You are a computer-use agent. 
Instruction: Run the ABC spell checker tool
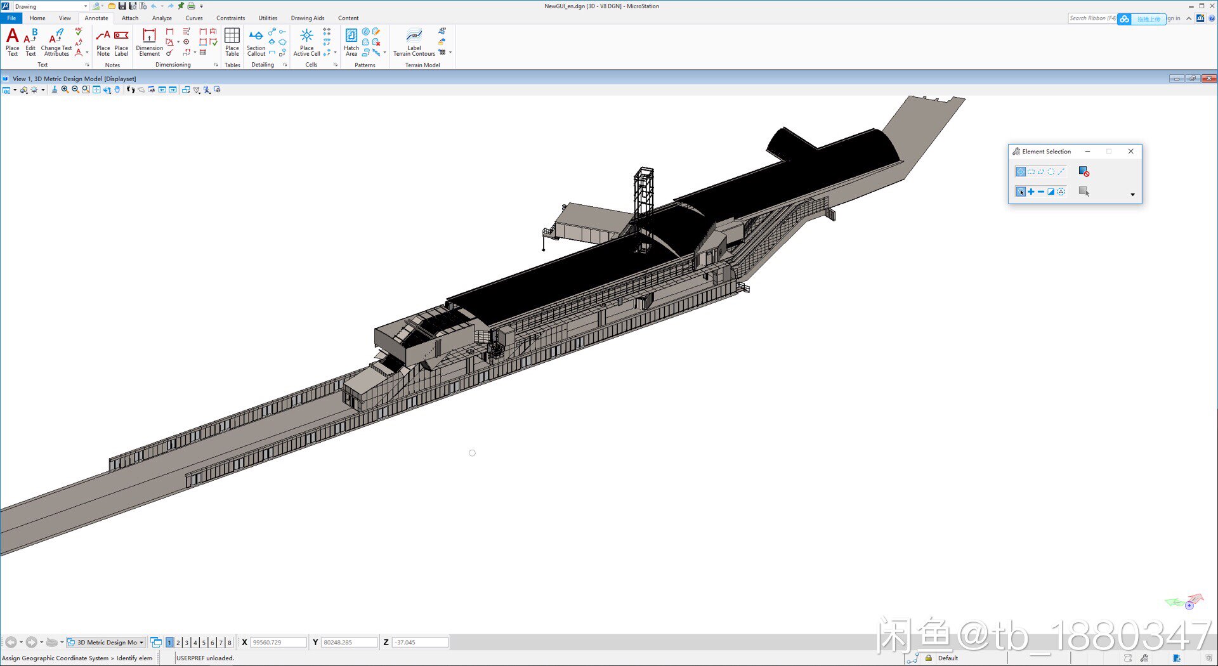click(x=79, y=31)
